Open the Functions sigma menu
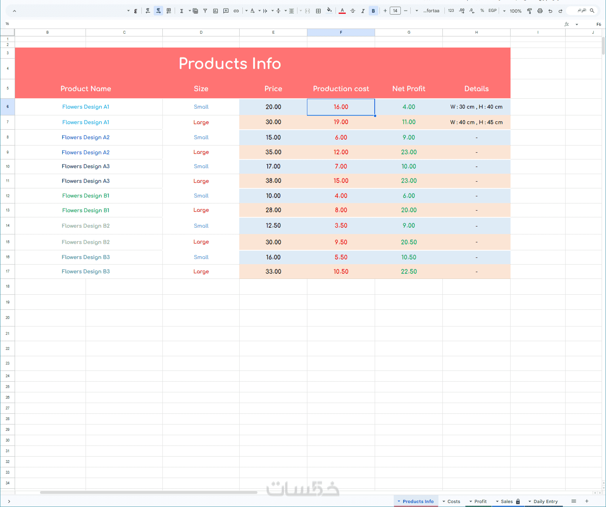The height and width of the screenshot is (507, 606). click(x=181, y=11)
